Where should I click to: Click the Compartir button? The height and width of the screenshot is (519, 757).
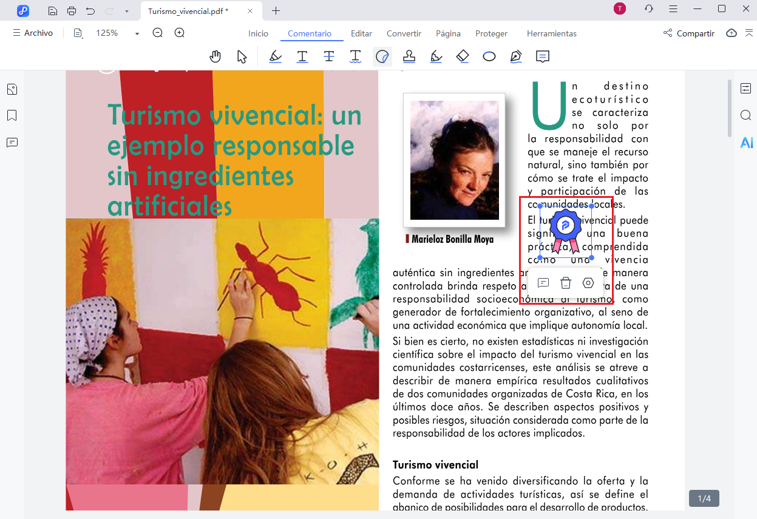tap(689, 33)
